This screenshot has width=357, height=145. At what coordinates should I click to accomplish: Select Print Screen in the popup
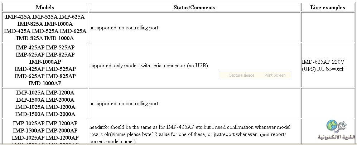tap(275, 75)
